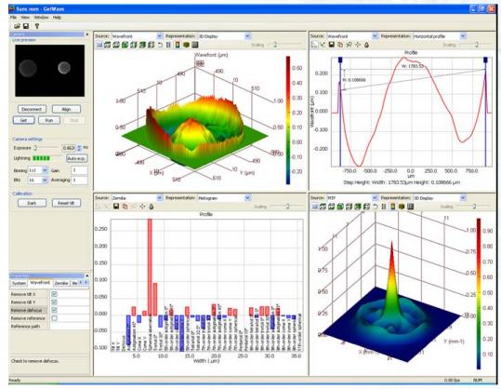Copy Zernike histogram with copy icon
501x389 pixels.
click(125, 207)
